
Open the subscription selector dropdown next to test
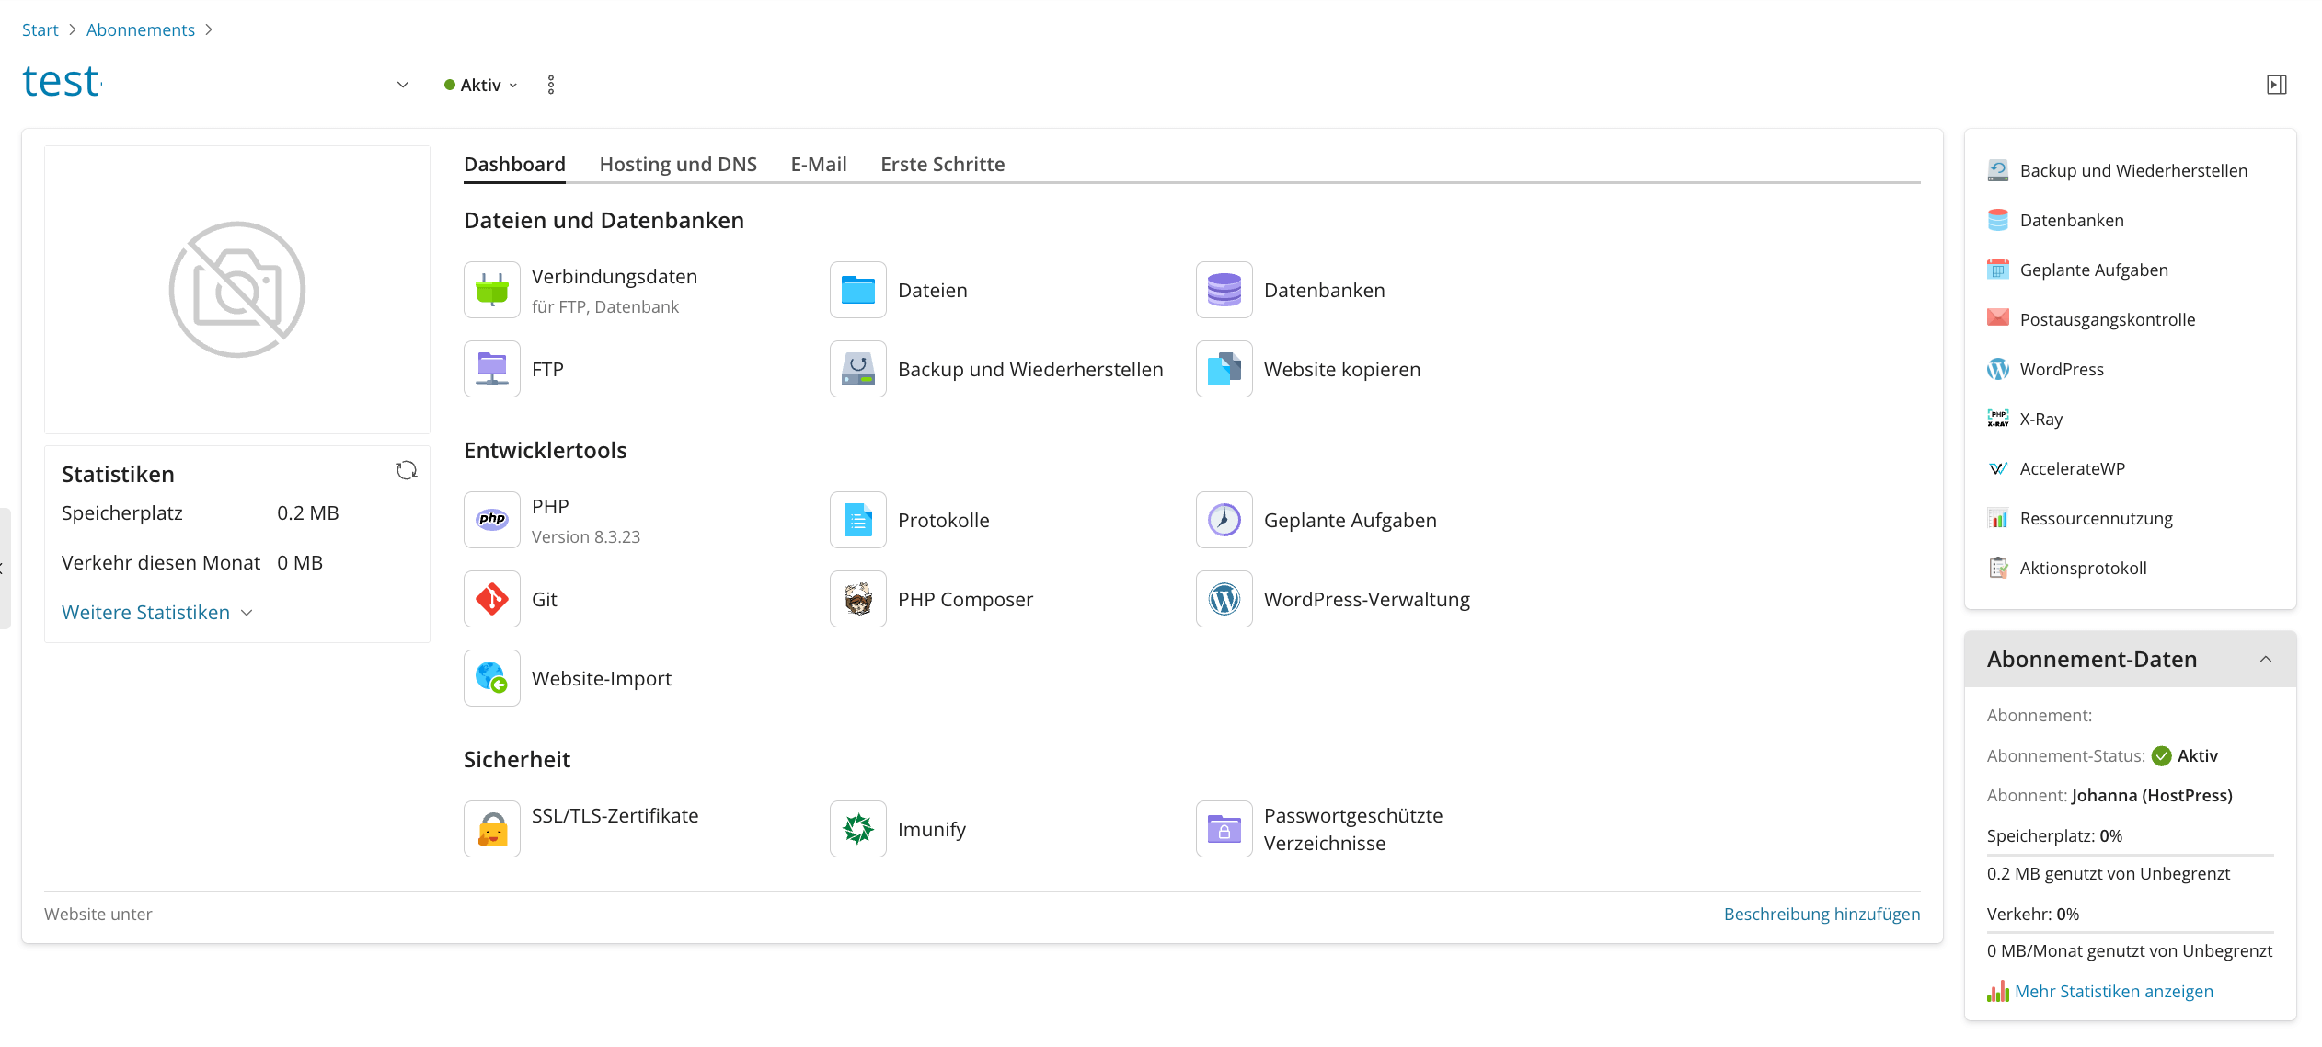[x=402, y=84]
